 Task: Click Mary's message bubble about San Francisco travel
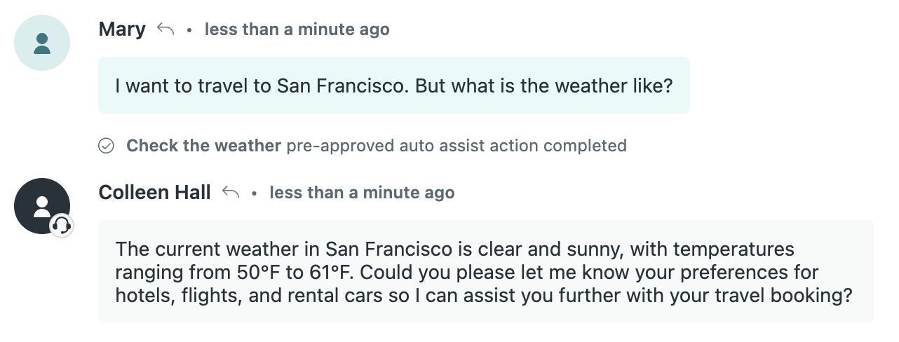393,85
